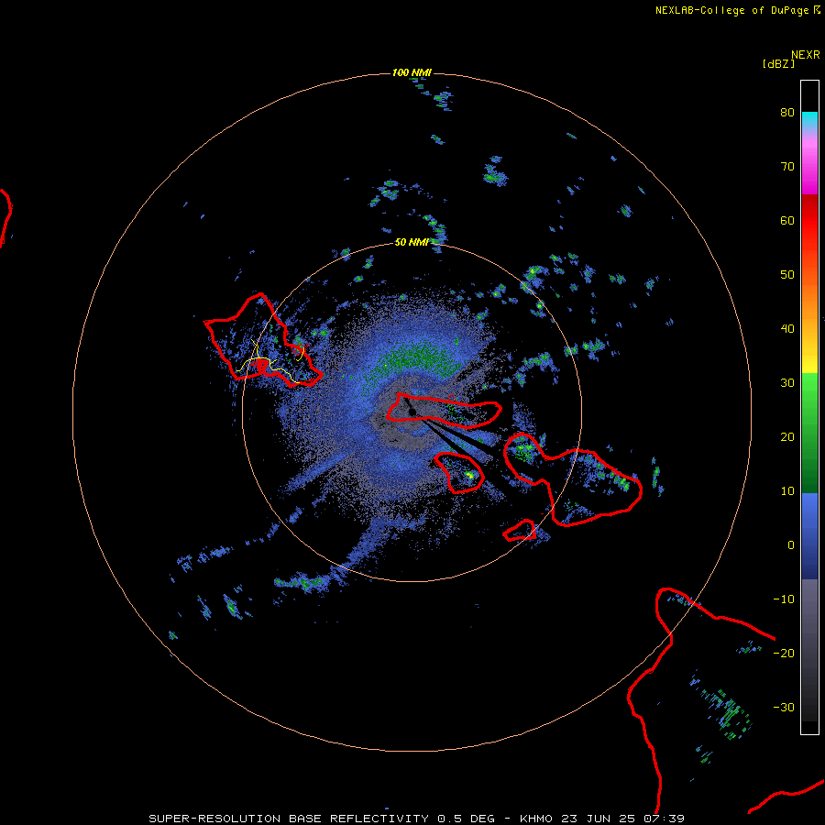Click the 50 NMI range ring label
This screenshot has width=825, height=825.
412,242
